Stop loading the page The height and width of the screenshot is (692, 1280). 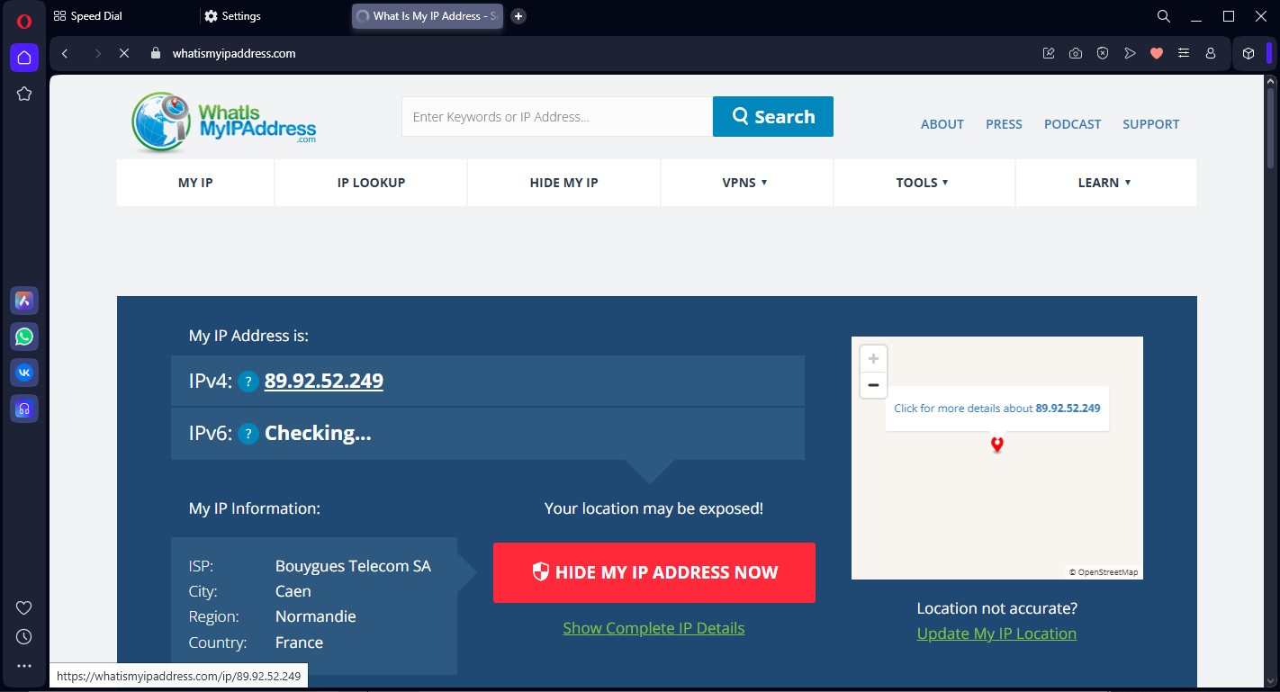coord(124,54)
